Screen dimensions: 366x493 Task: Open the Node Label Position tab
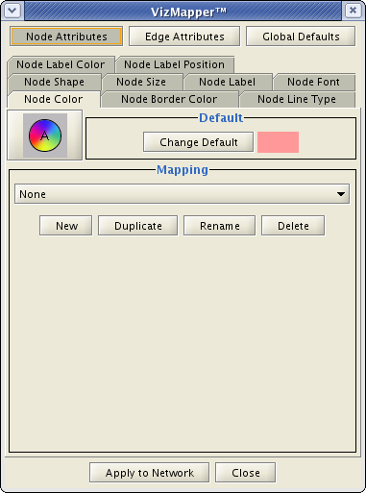tap(175, 64)
